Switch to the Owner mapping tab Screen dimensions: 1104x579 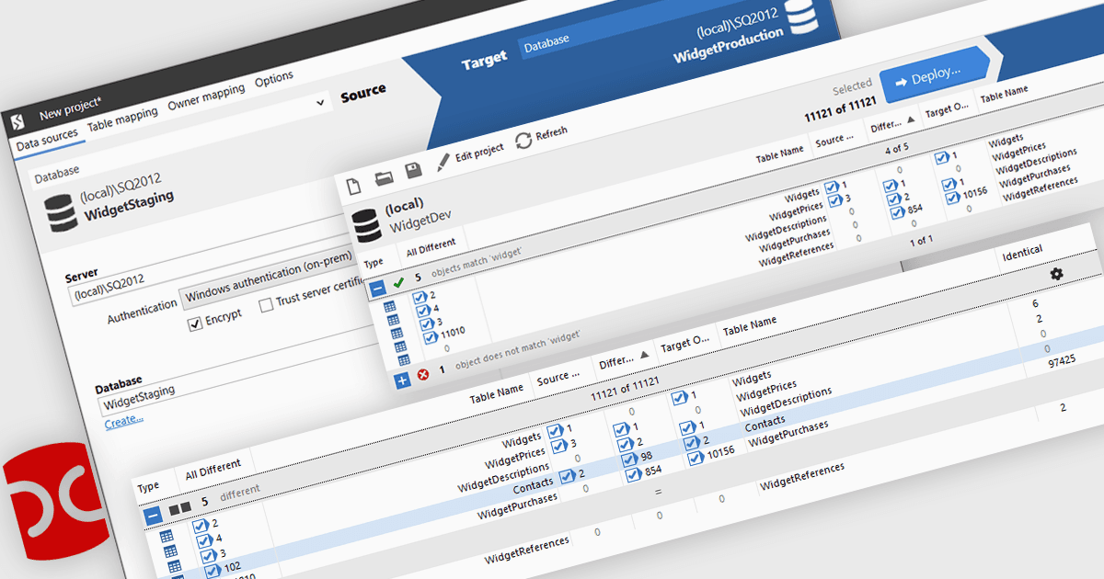pos(206,97)
